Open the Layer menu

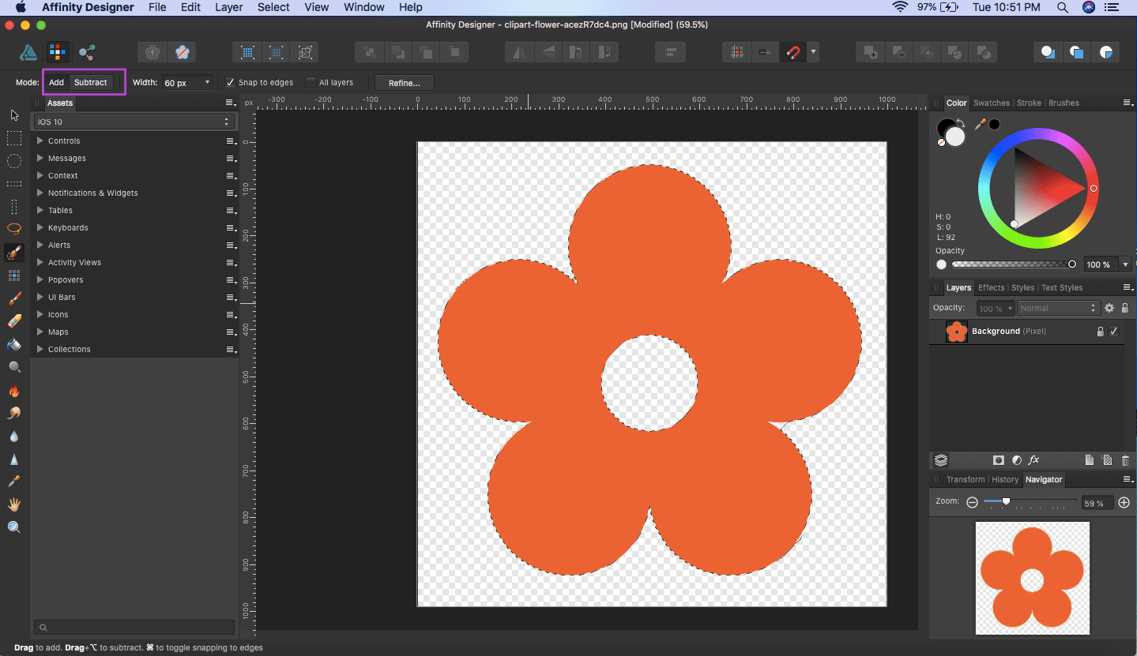tap(228, 7)
